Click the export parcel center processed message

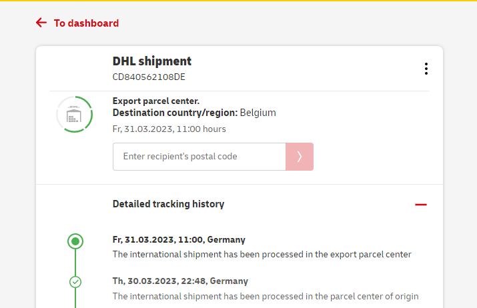point(262,254)
